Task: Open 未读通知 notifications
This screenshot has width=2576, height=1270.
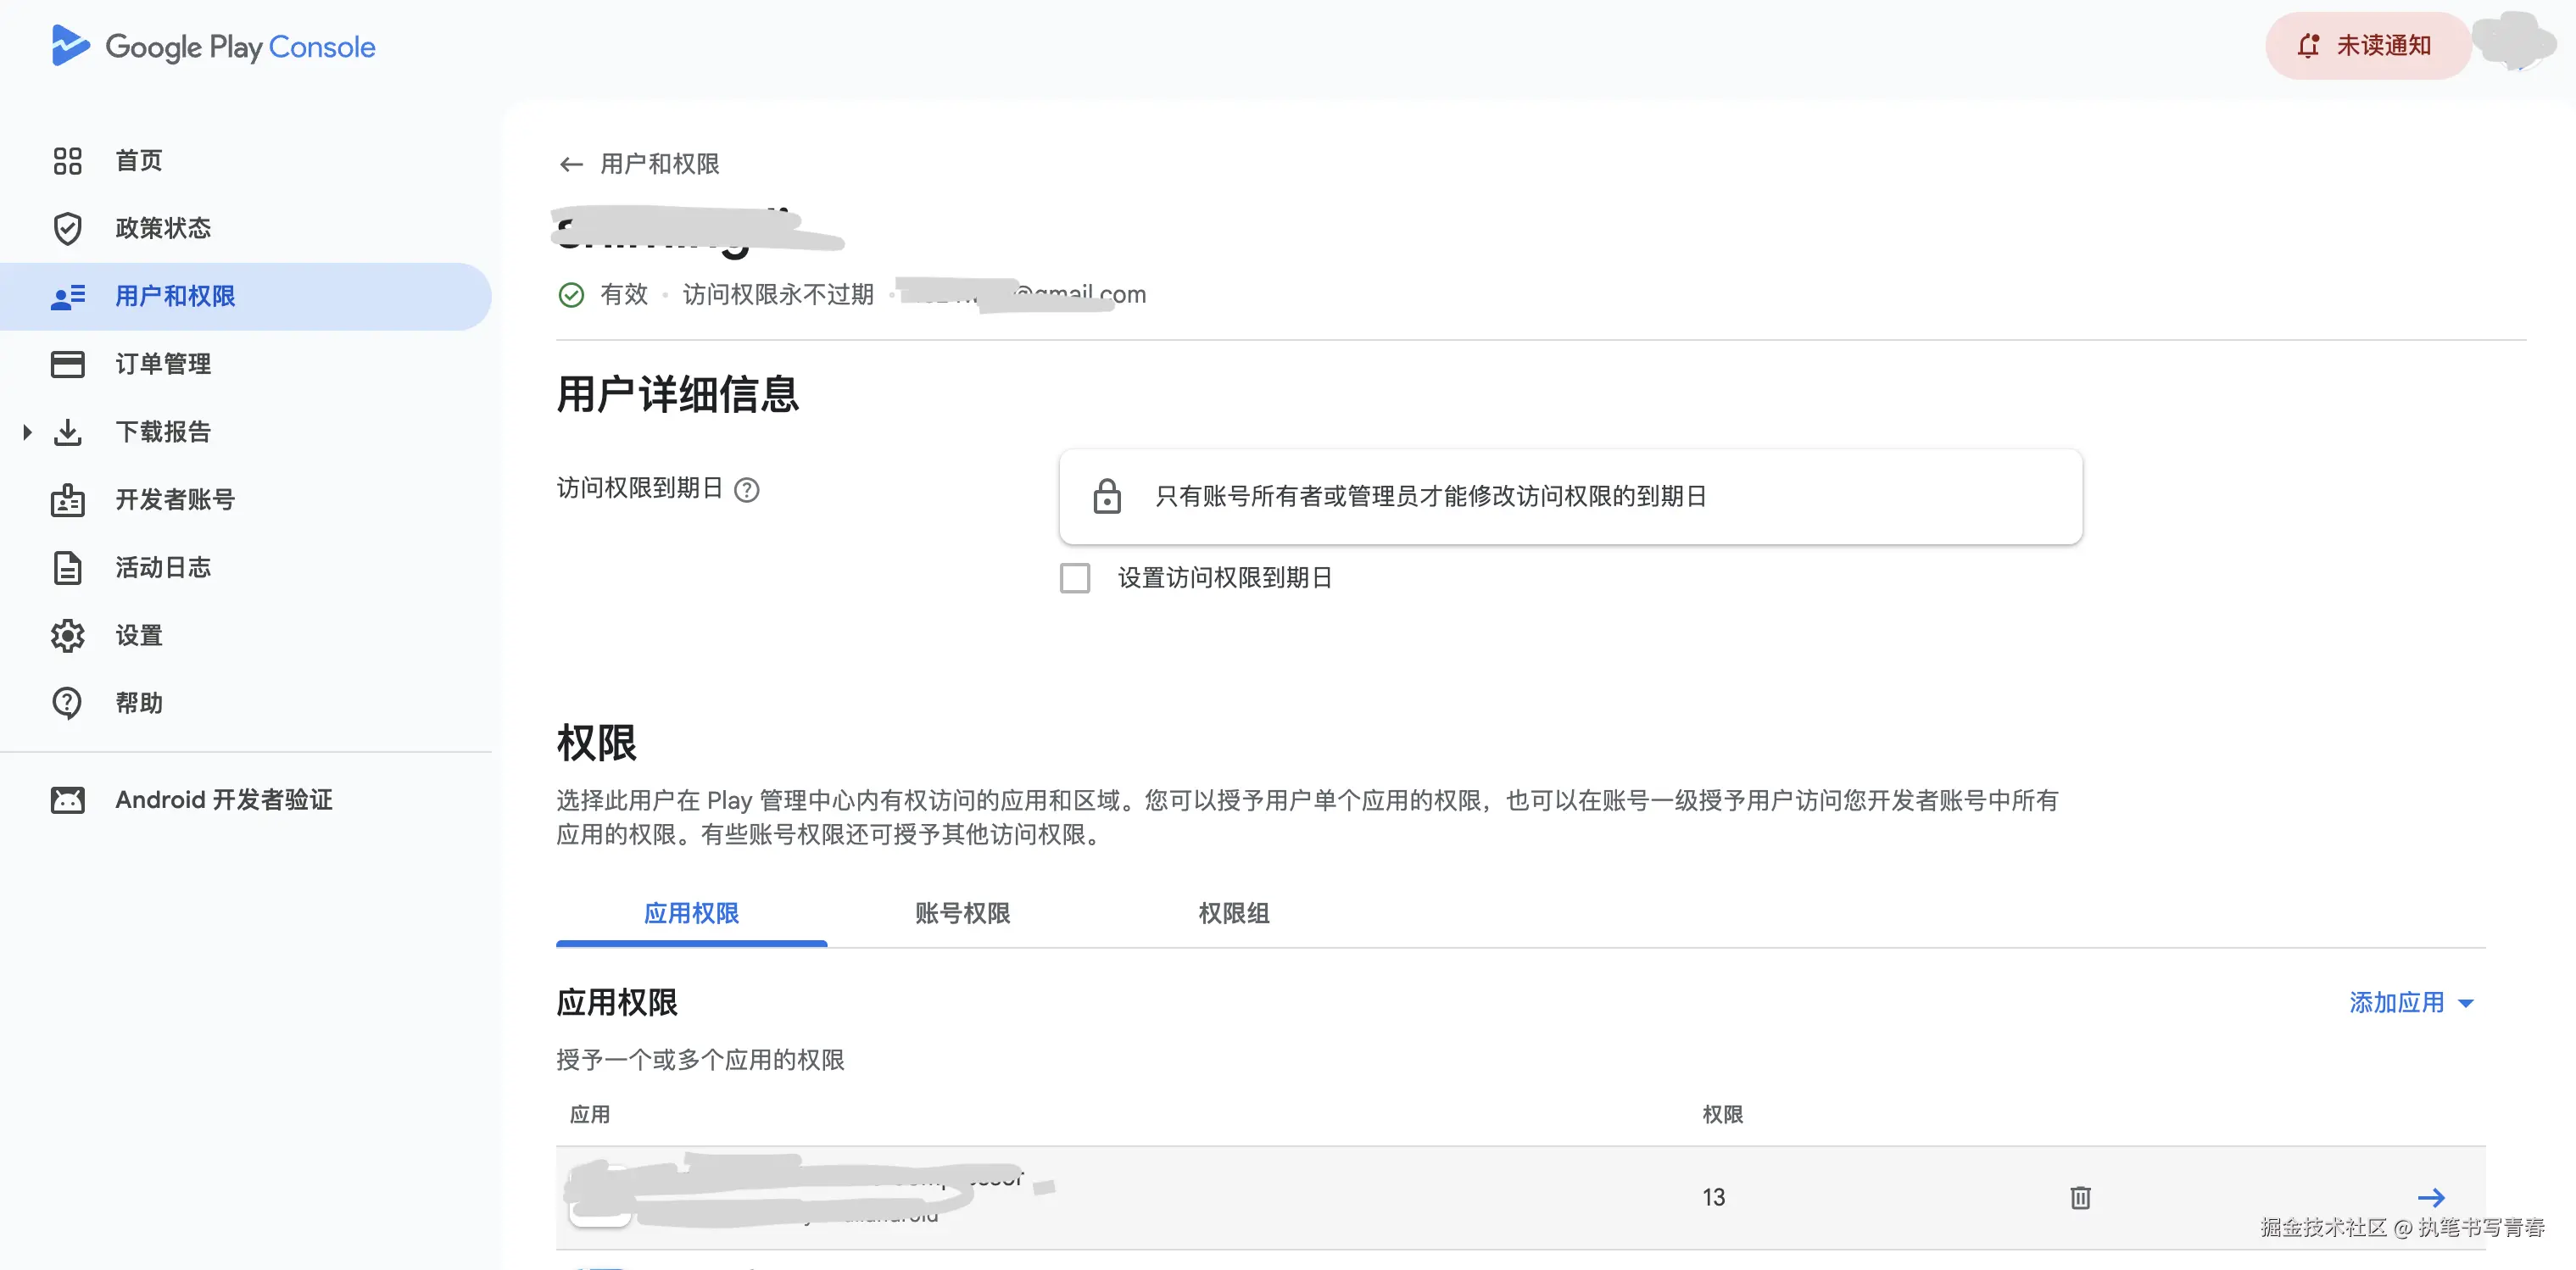Action: tap(2366, 44)
